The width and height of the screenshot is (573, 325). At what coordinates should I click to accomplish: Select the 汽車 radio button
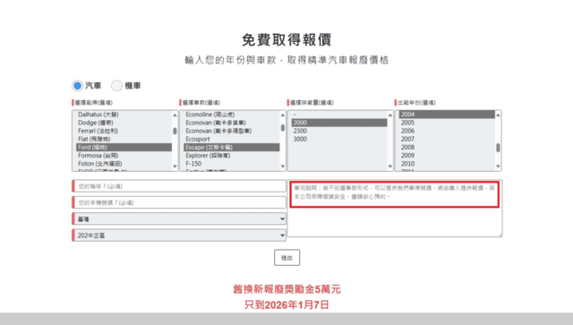(x=78, y=86)
